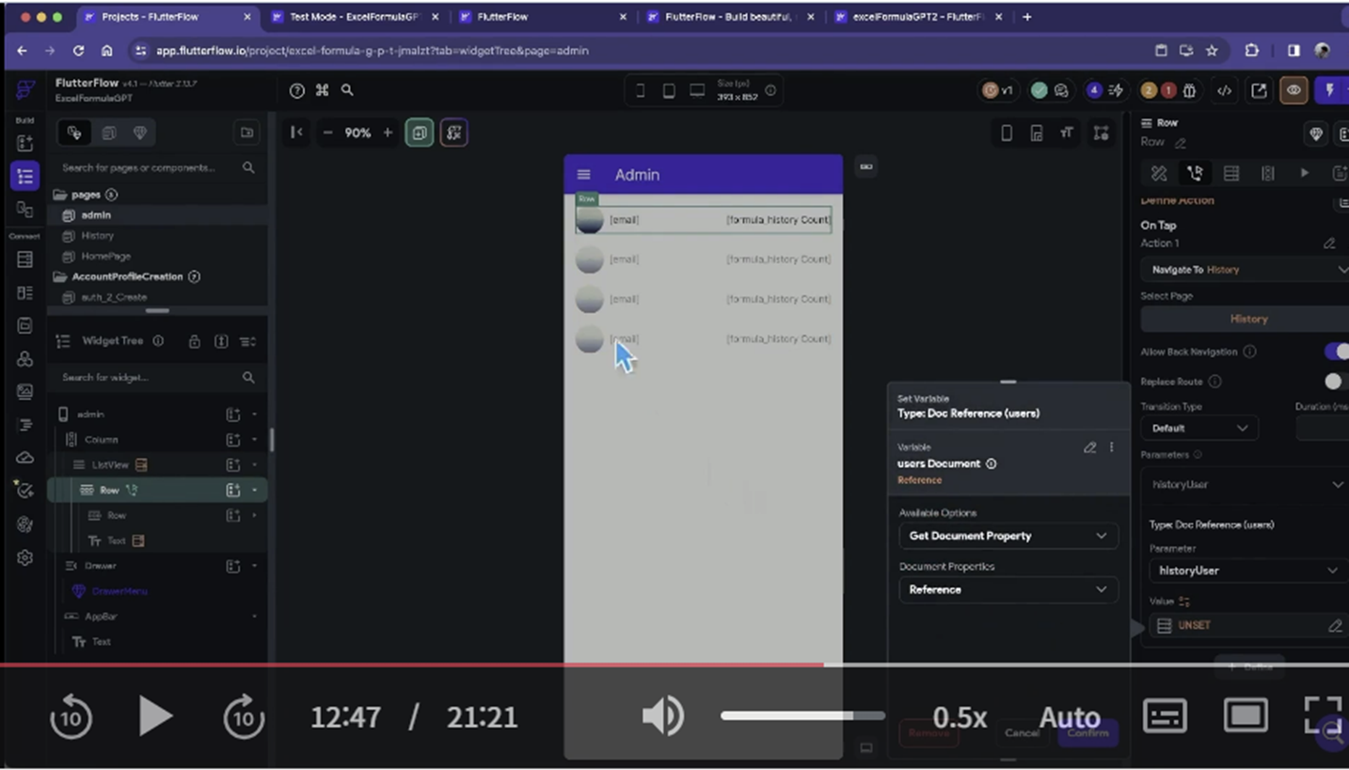
Task: Collapse the pages folder
Action: coord(60,196)
